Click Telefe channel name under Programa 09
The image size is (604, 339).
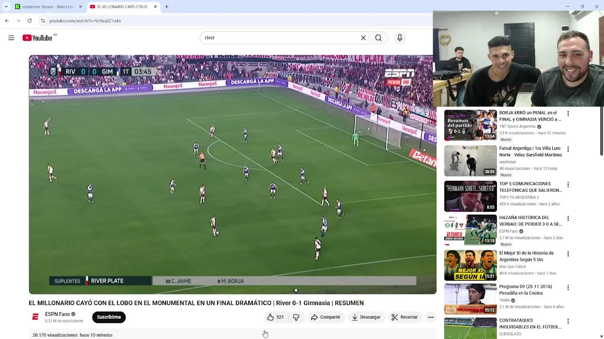click(504, 300)
